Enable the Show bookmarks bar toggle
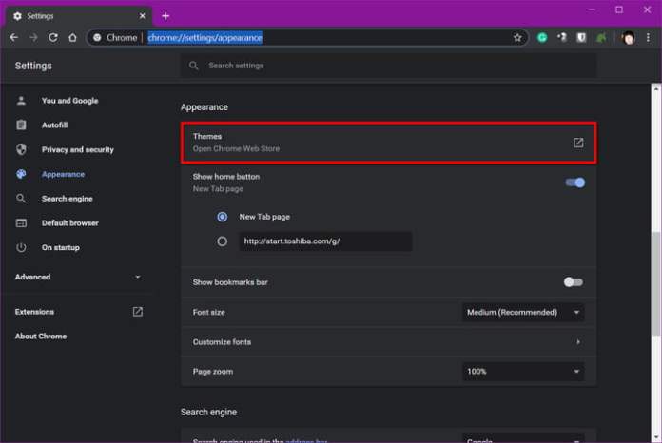The image size is (662, 443). coord(573,282)
